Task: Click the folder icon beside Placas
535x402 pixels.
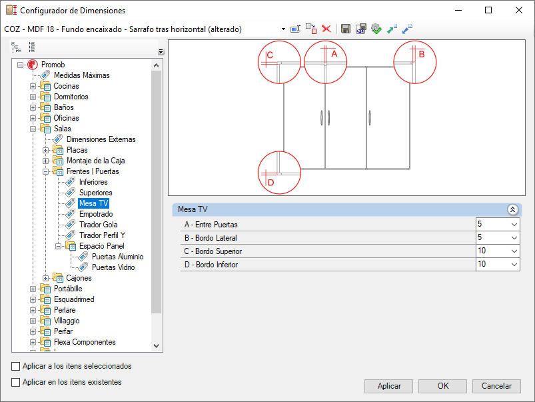Action: tap(58, 150)
